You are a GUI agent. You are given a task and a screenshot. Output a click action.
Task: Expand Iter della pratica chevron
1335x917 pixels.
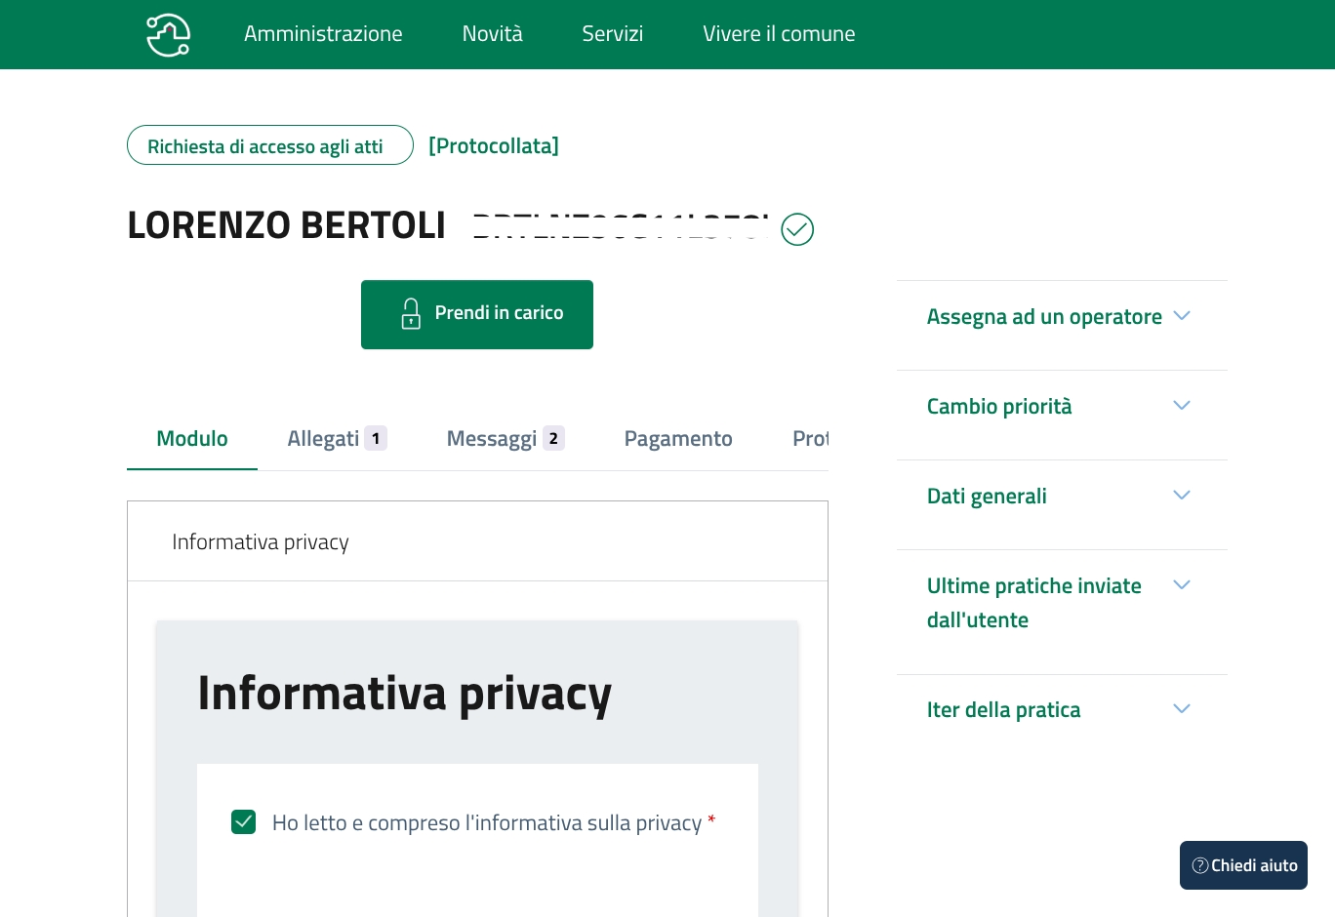click(1181, 709)
